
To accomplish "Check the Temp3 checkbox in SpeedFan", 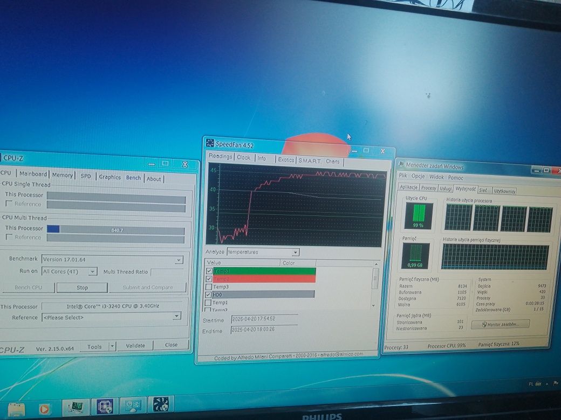I will pyautogui.click(x=209, y=286).
